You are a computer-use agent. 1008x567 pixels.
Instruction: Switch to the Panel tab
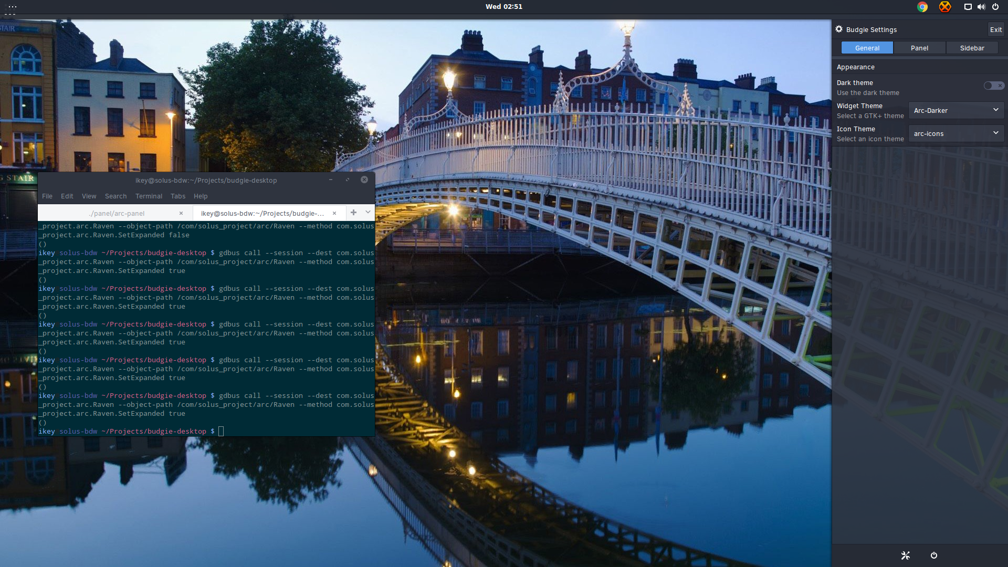919,48
